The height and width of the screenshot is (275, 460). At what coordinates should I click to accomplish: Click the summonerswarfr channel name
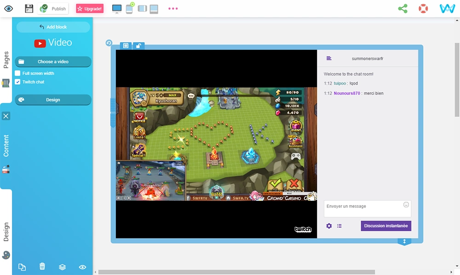(x=368, y=59)
